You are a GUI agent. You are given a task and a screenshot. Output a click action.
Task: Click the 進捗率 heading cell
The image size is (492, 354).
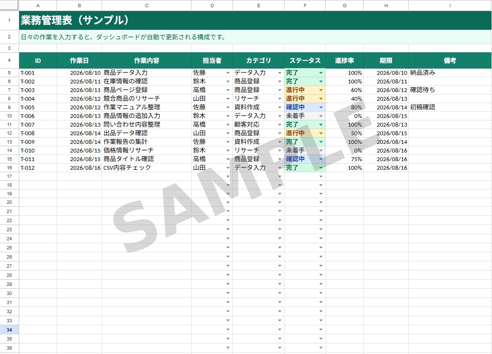pos(344,60)
